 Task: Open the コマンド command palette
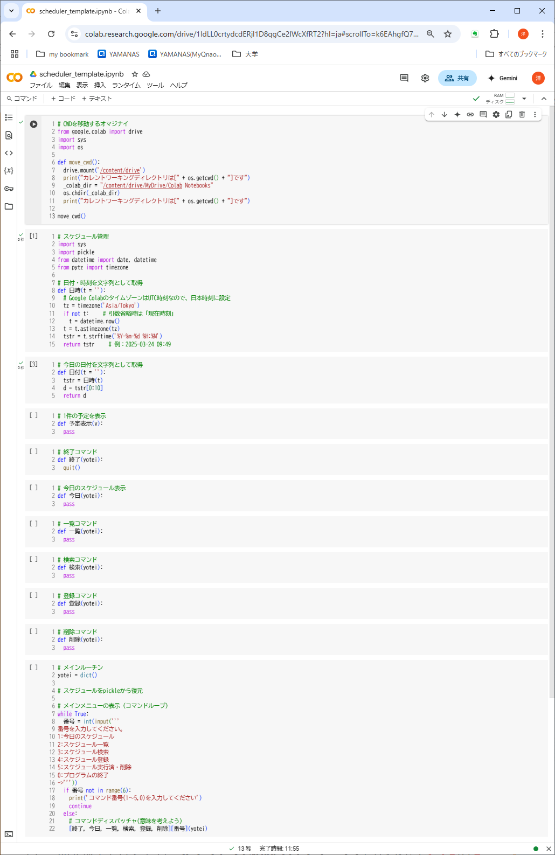tap(22, 99)
